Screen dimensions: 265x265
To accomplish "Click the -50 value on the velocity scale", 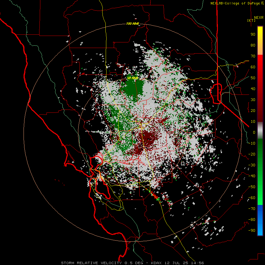I will click(252, 187).
